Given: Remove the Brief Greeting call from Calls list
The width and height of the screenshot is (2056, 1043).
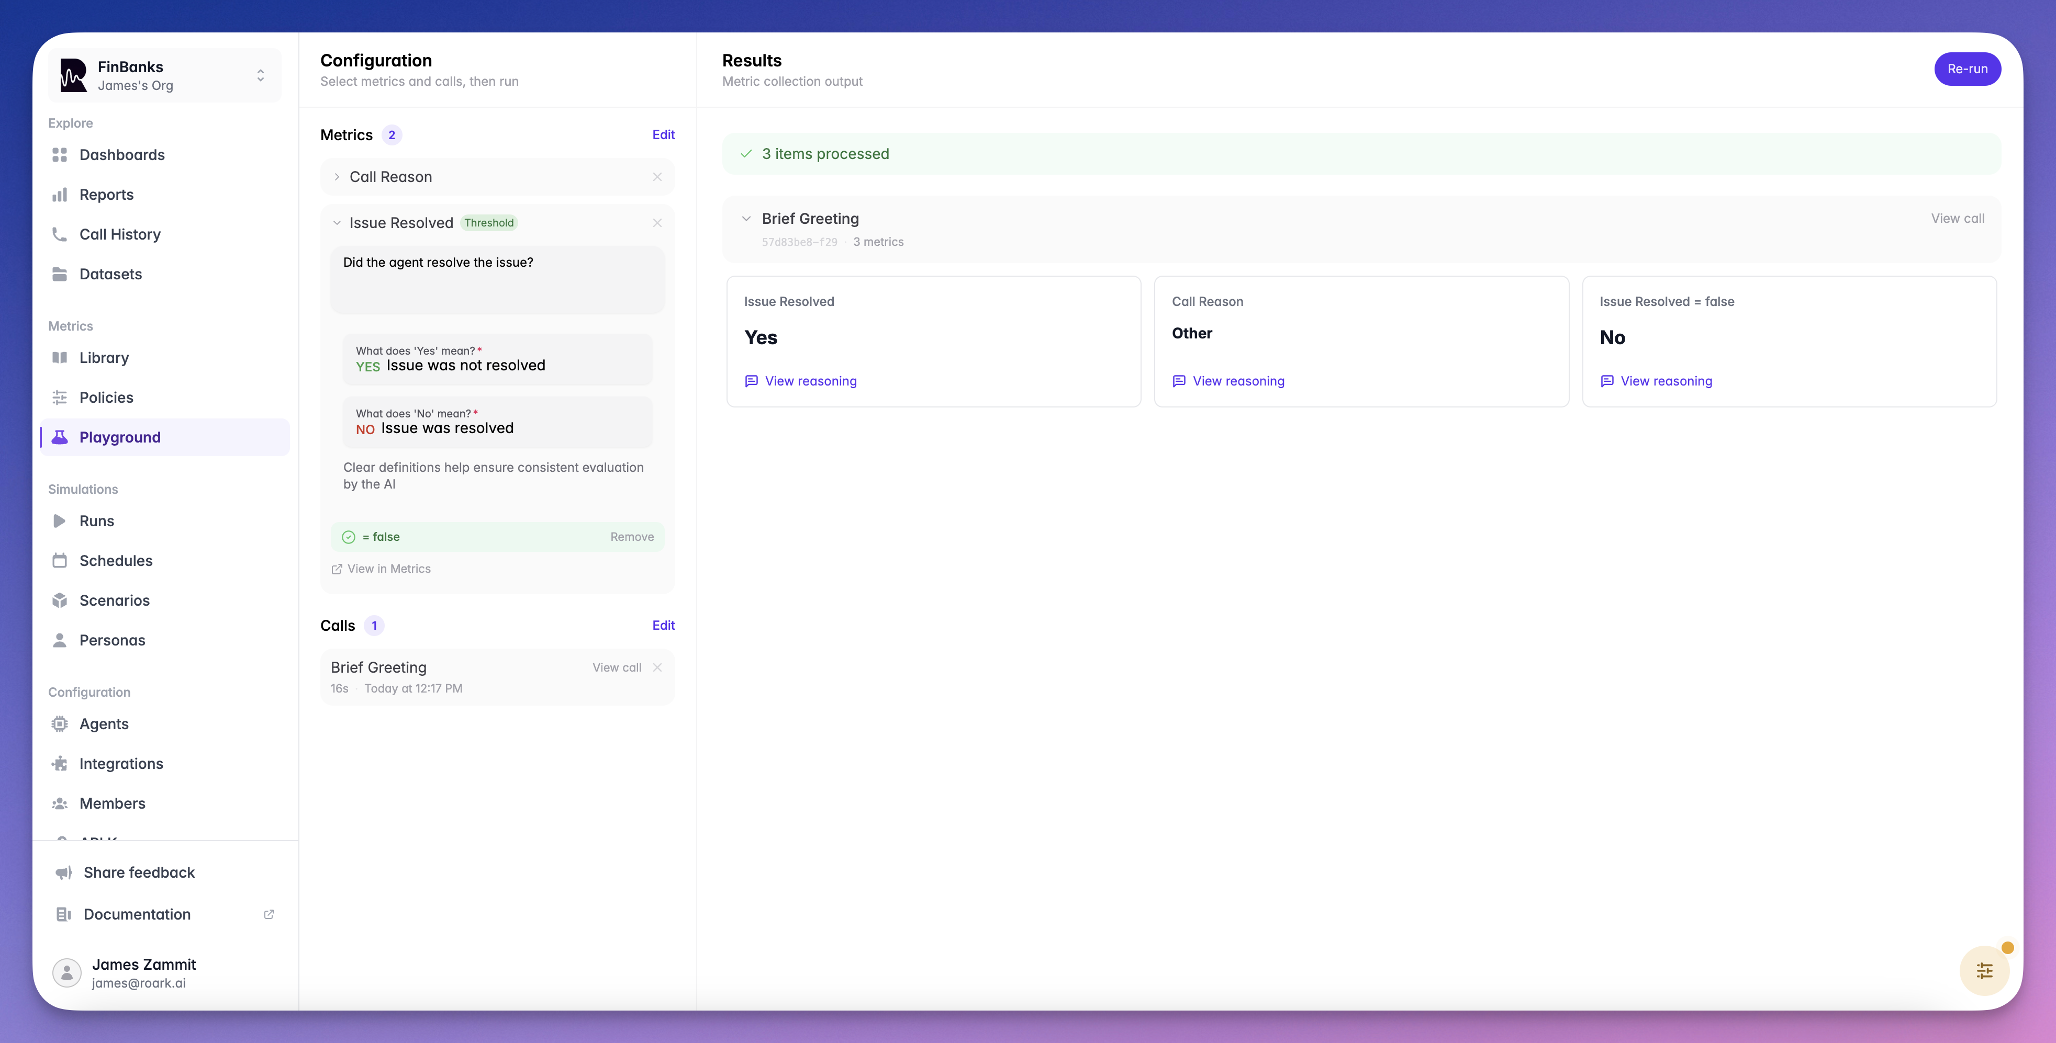Looking at the screenshot, I should pyautogui.click(x=657, y=667).
